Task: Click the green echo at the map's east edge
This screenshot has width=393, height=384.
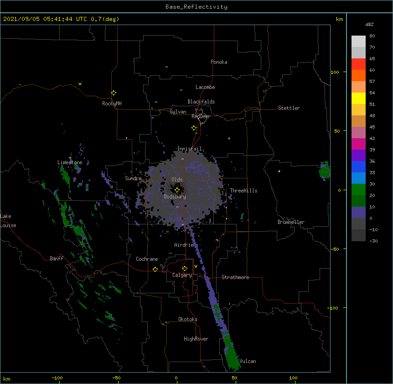Action: click(x=324, y=171)
